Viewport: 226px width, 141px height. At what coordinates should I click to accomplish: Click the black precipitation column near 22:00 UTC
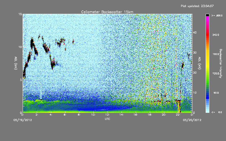coord(179,106)
